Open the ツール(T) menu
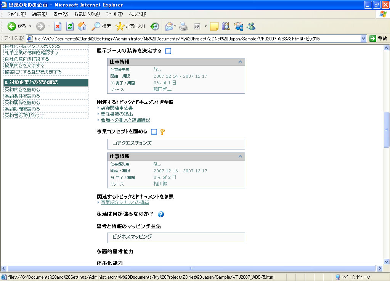390x281 pixels. coord(114,14)
